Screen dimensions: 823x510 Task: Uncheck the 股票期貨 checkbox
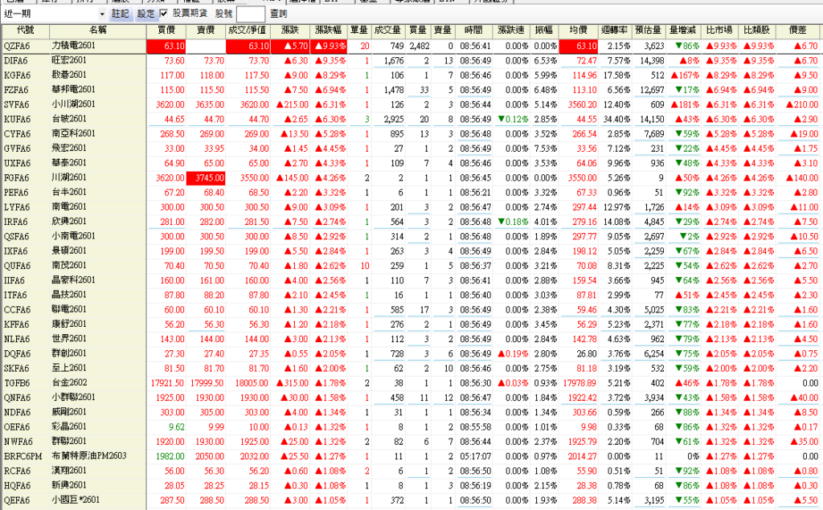click(164, 14)
